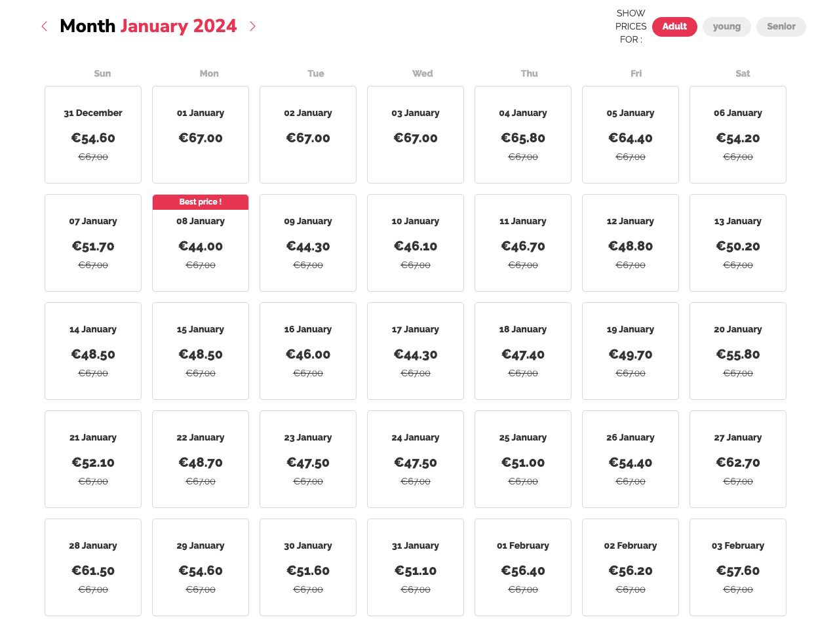
Task: Select 27 January at €62.70
Action: coord(738,460)
